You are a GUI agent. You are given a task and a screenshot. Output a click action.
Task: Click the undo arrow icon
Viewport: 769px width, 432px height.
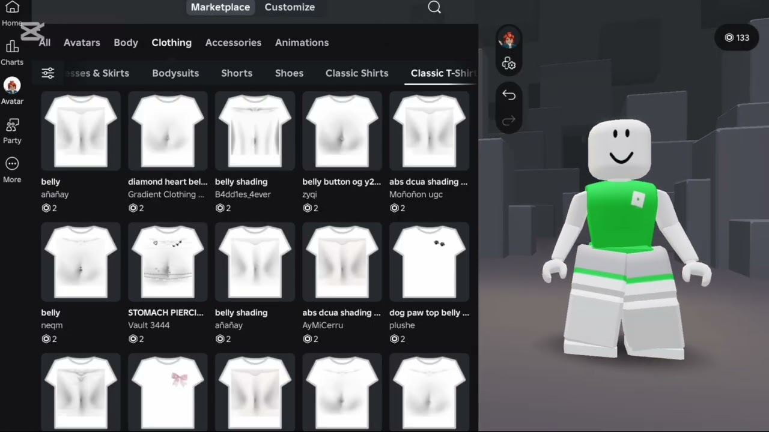click(509, 95)
